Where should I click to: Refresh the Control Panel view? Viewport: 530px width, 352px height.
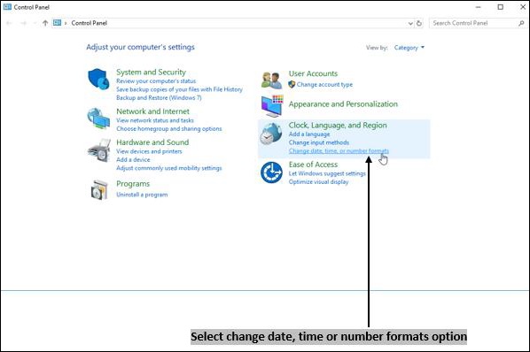[419, 23]
